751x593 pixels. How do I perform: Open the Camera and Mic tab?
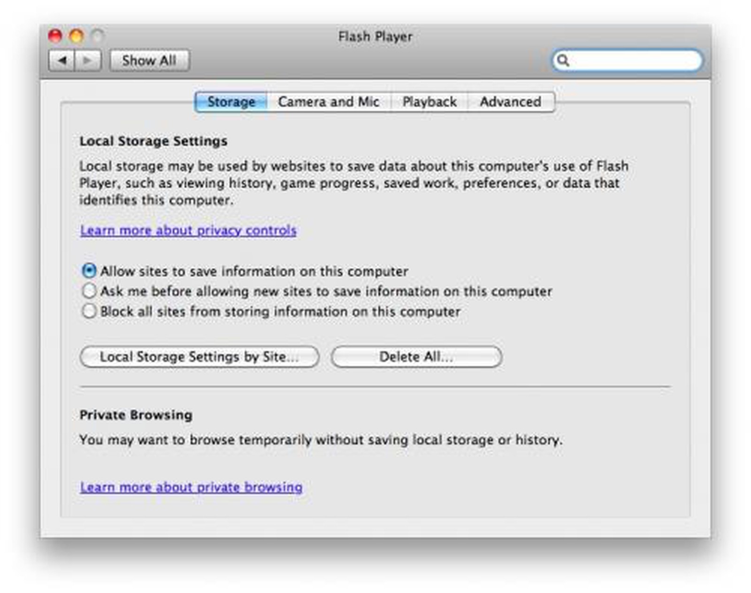(329, 102)
